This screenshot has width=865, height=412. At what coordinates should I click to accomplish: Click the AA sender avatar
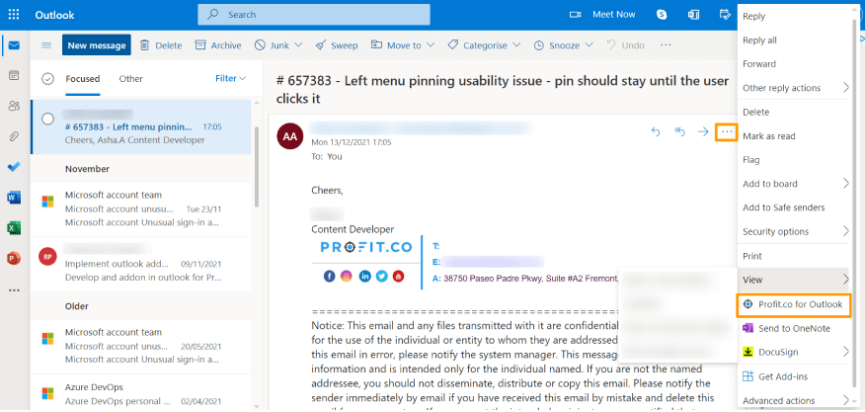[x=290, y=136]
